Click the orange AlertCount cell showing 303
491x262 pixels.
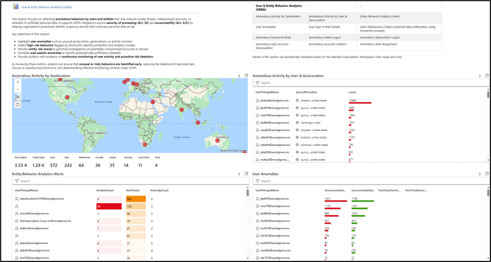[136, 199]
